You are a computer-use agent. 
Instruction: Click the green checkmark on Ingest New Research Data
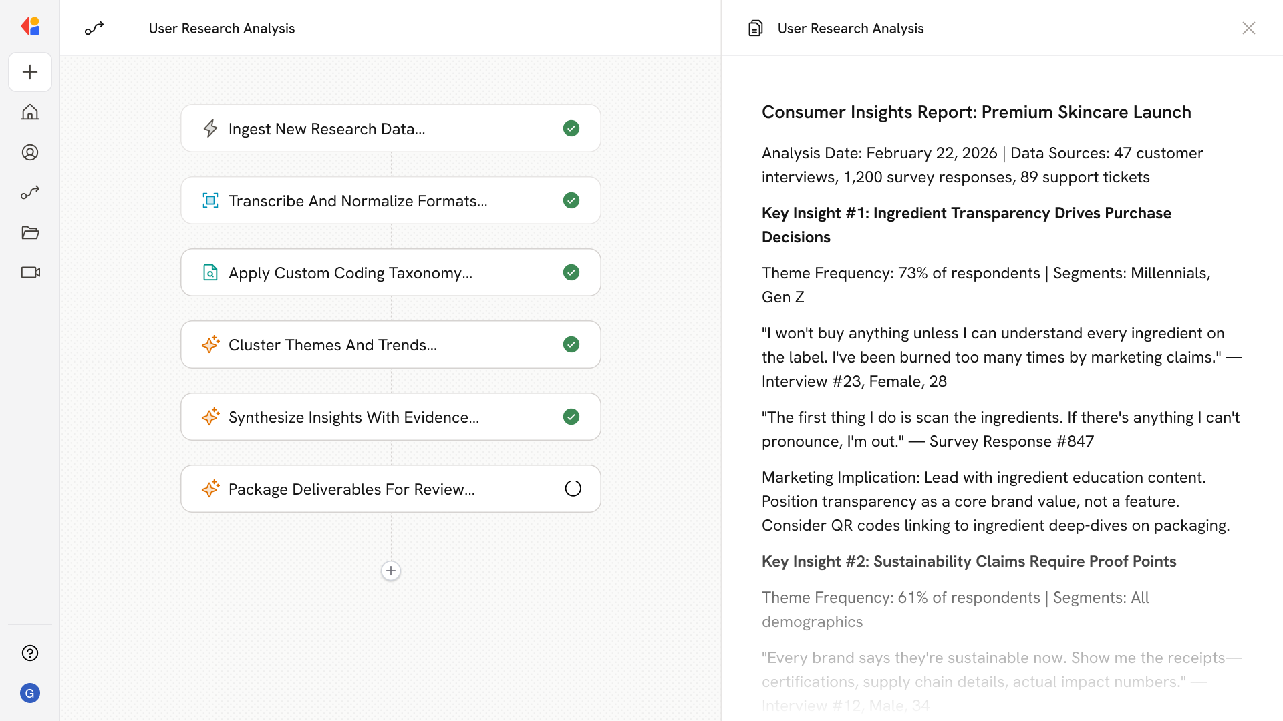pyautogui.click(x=571, y=128)
